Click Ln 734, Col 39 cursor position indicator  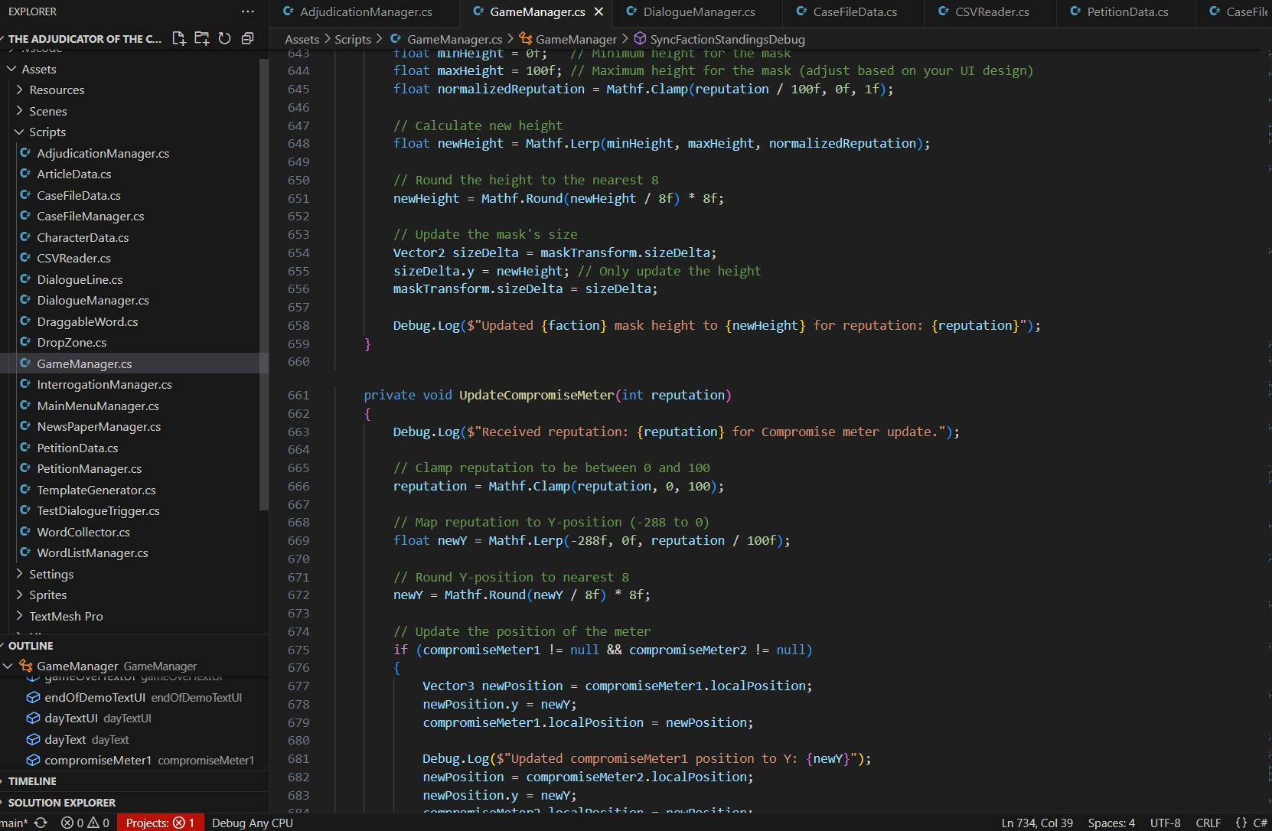coord(1037,823)
